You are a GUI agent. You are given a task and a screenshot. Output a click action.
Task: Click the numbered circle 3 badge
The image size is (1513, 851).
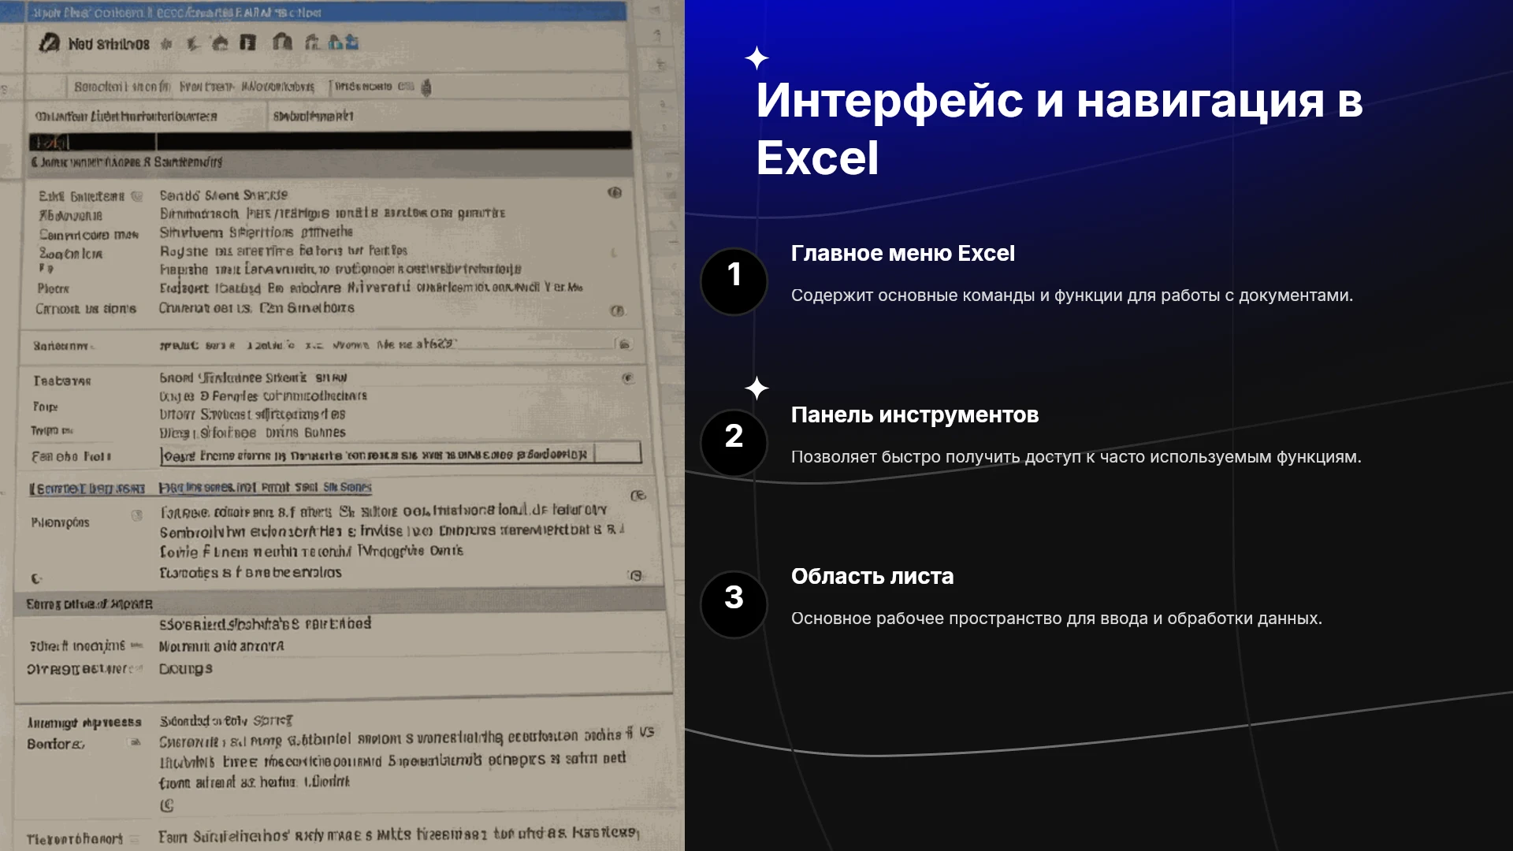click(734, 604)
